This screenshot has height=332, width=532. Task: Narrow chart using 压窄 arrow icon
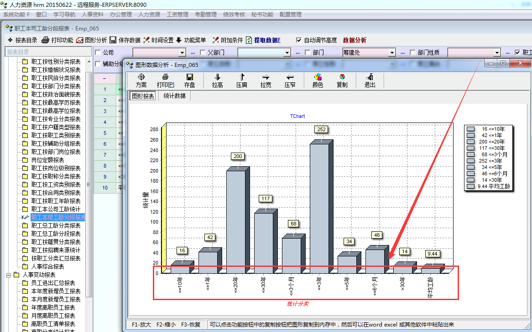point(290,77)
